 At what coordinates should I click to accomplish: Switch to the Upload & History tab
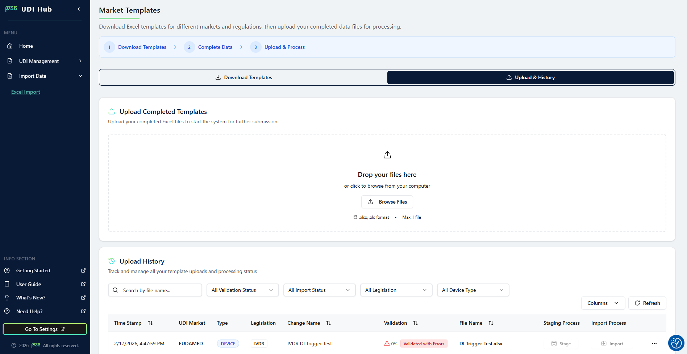(x=530, y=77)
